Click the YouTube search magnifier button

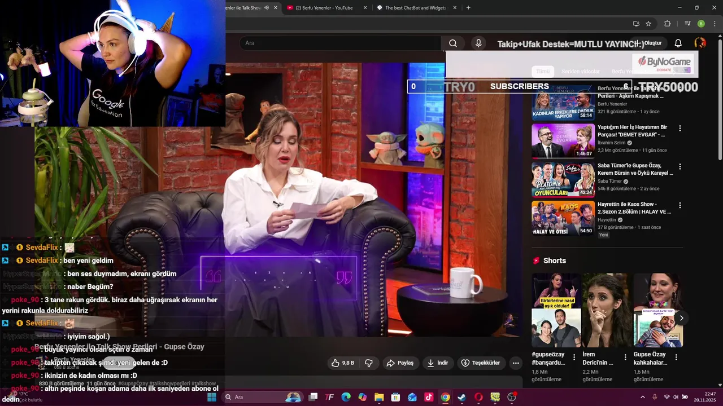(453, 43)
